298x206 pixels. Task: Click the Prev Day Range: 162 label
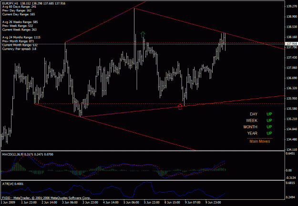tap(17, 10)
